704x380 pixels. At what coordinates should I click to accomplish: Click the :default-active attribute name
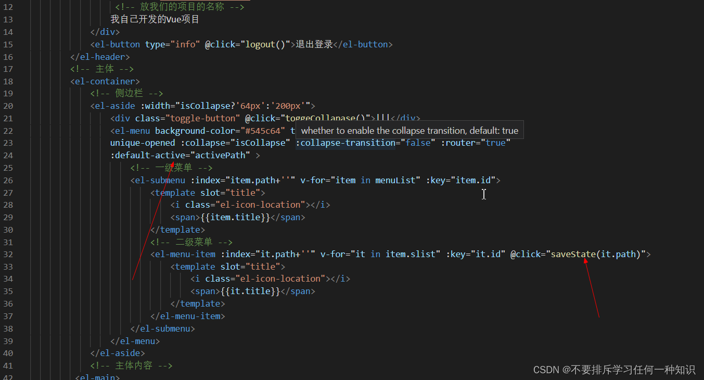click(x=147, y=155)
